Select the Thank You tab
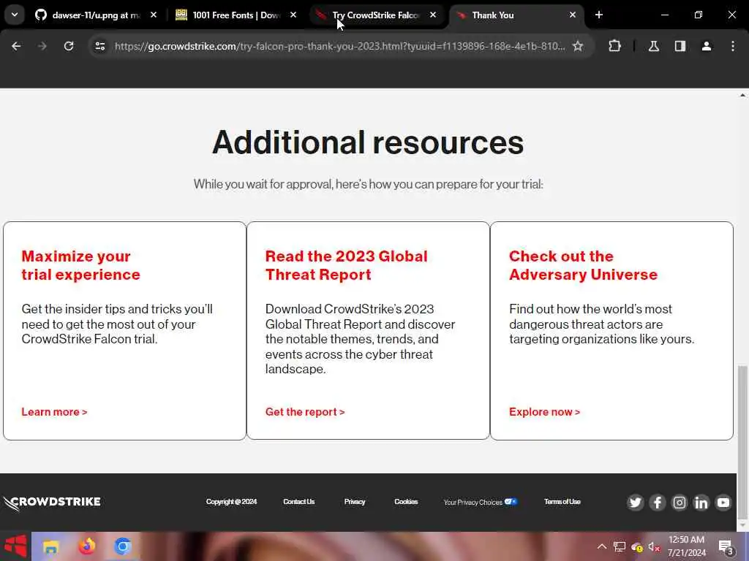749x561 pixels. [x=516, y=15]
